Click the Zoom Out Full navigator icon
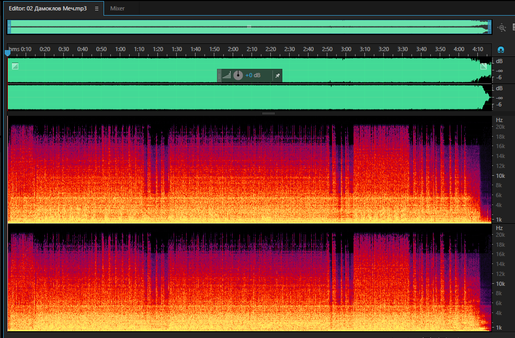This screenshot has width=515, height=338. coord(502,28)
